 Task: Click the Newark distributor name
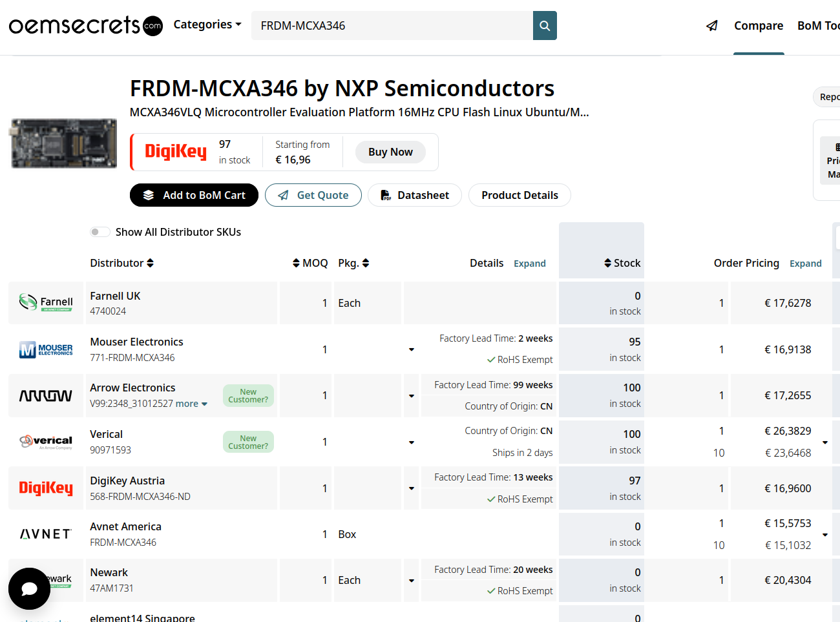(109, 572)
